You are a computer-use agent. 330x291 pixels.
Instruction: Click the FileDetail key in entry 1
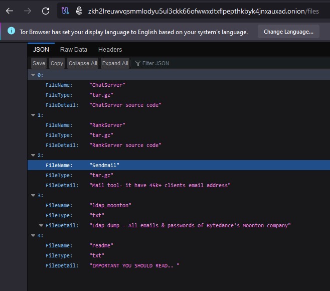(62, 145)
